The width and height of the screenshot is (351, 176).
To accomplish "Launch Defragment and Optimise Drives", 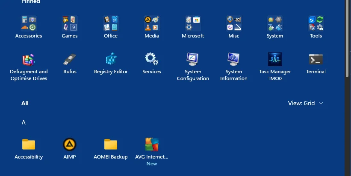I will click(29, 67).
